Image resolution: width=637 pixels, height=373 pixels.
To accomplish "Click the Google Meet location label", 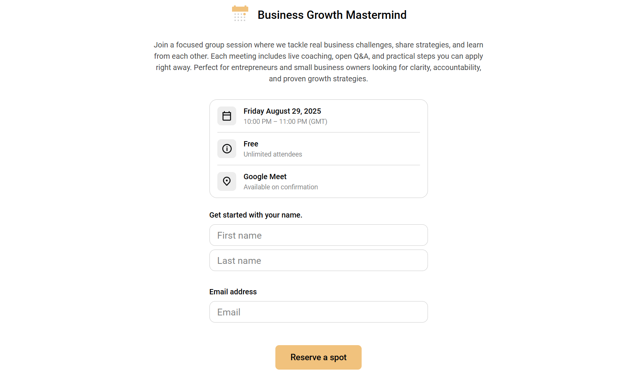I will (265, 177).
